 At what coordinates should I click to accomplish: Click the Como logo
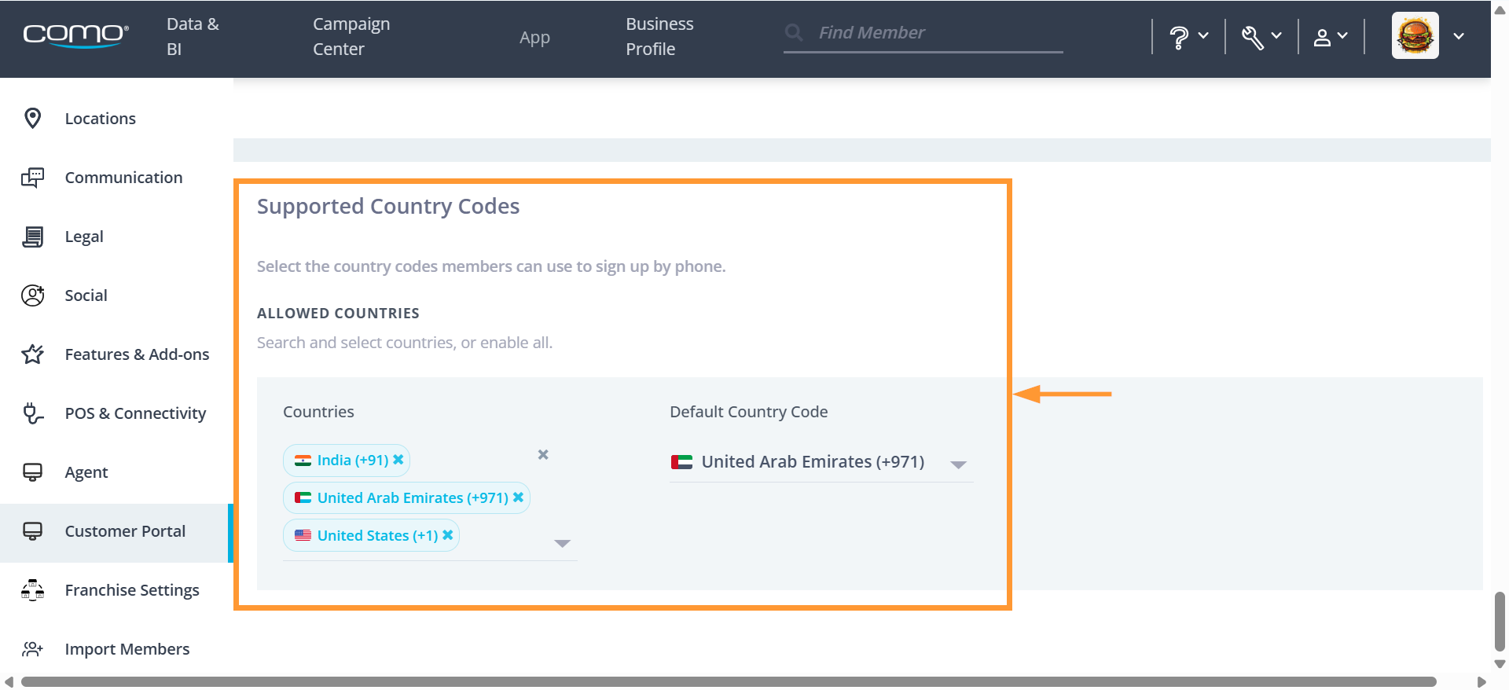75,35
